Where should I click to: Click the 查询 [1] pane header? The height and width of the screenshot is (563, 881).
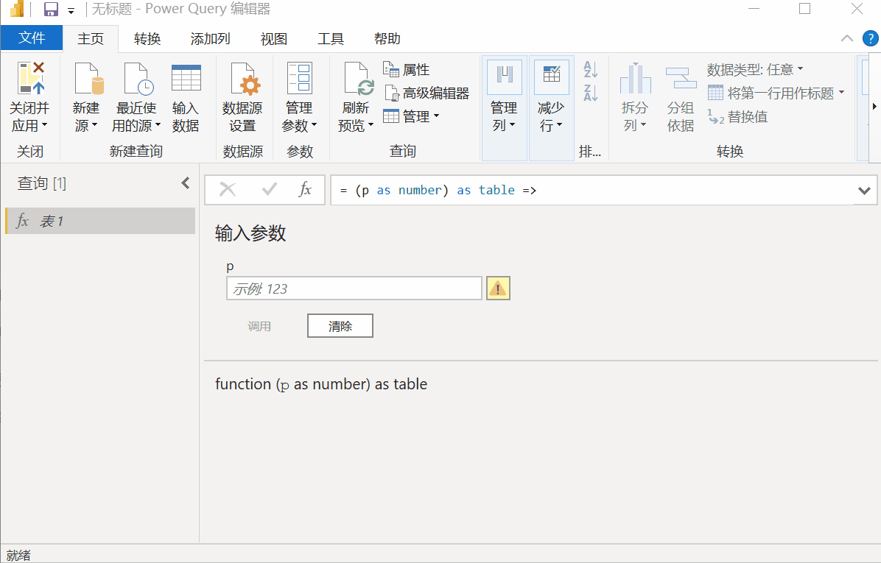pyautogui.click(x=41, y=183)
